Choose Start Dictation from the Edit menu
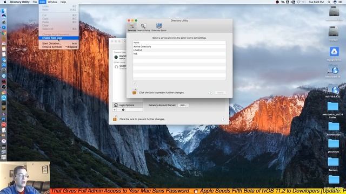Image resolution: width=346 pixels, height=194 pixels. [59, 43]
